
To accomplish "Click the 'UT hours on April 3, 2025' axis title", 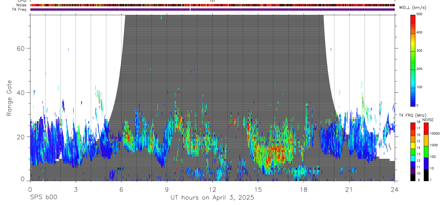I will pos(212,197).
